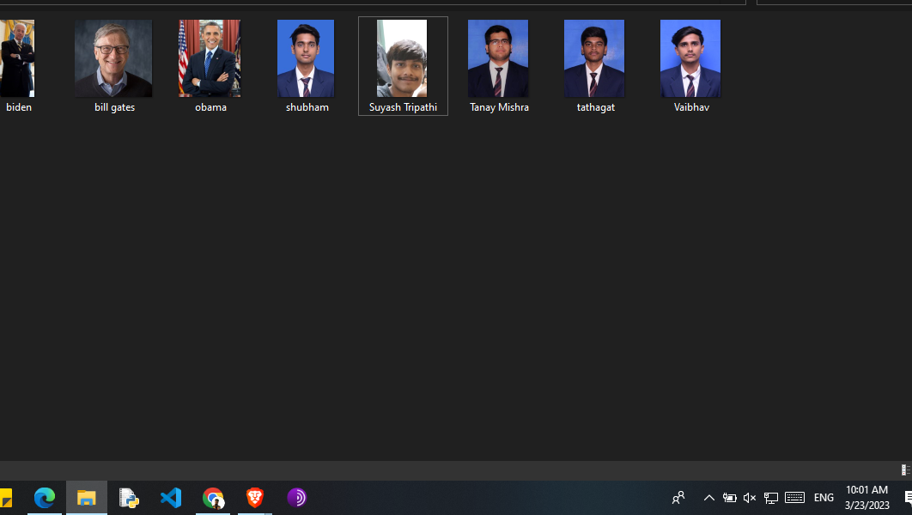912x515 pixels.
Task: Open the Brave browser
Action: point(254,498)
